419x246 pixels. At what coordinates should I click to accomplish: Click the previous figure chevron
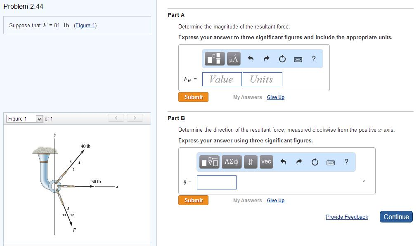click(116, 118)
